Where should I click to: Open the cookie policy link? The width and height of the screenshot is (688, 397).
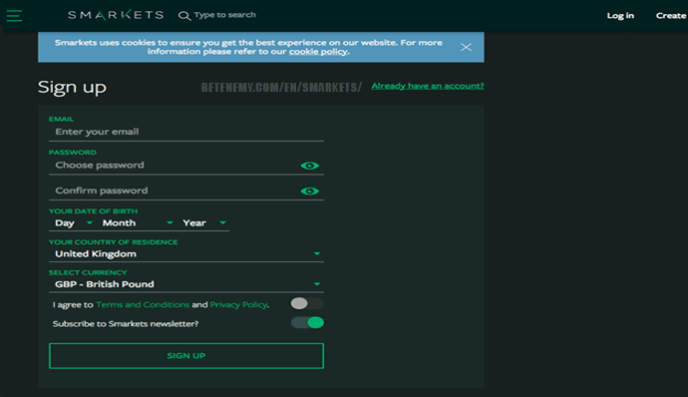[318, 52]
